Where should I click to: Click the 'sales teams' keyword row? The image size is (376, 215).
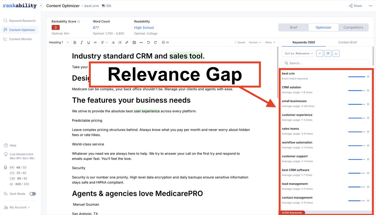click(326, 131)
